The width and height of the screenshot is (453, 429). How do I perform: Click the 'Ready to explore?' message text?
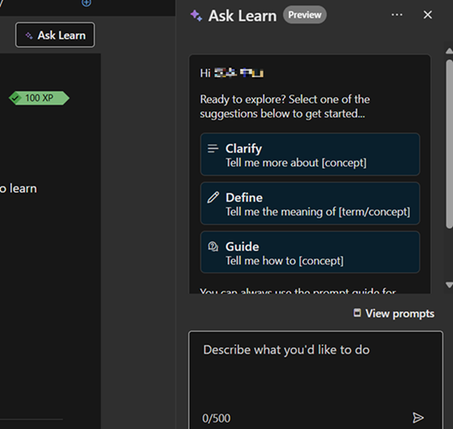point(285,106)
